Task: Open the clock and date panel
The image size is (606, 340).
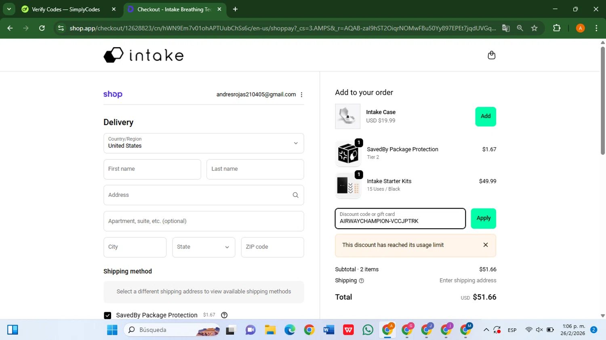Action: pyautogui.click(x=573, y=330)
